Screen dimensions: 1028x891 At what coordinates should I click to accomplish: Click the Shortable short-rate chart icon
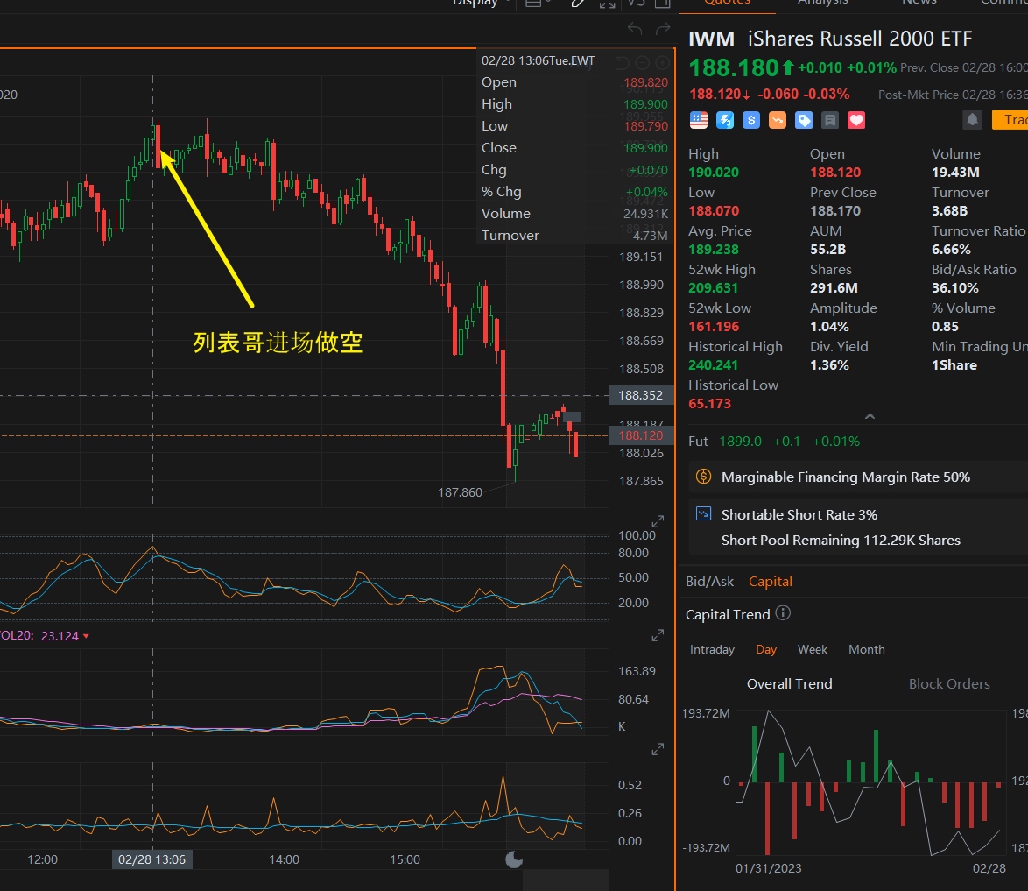703,513
